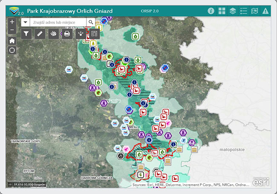
Task: Open the bookmarks map icon
Action: click(x=255, y=11)
